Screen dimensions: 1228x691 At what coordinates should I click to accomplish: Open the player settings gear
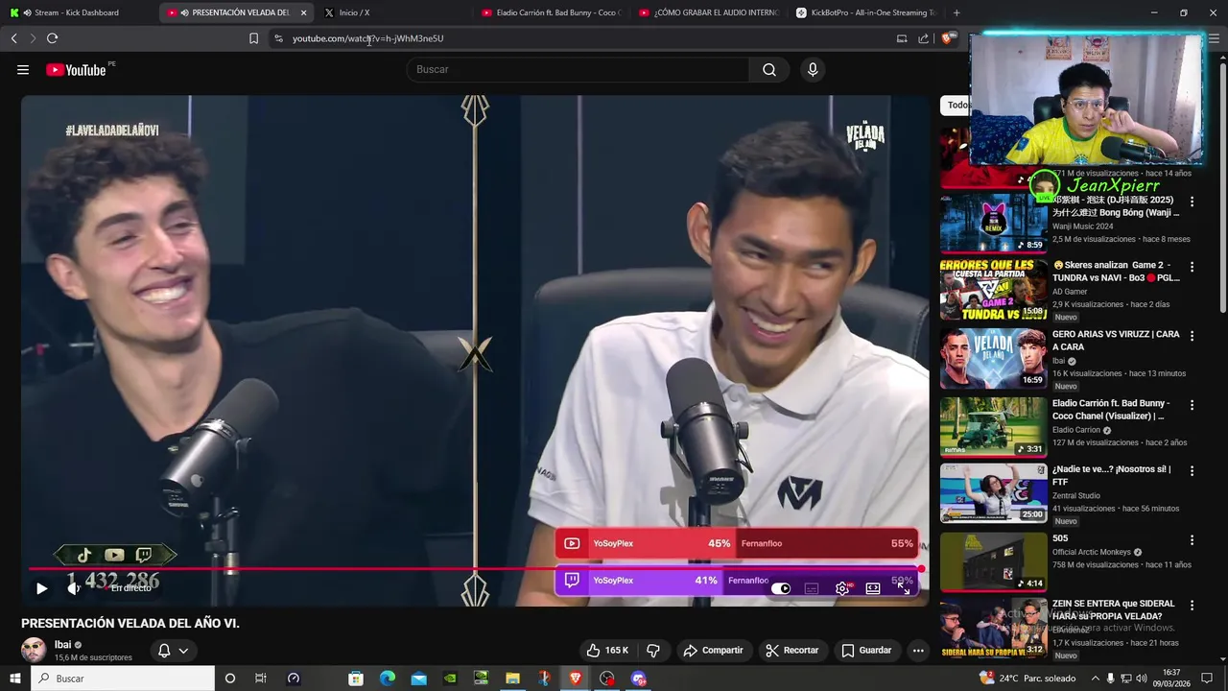coord(842,588)
